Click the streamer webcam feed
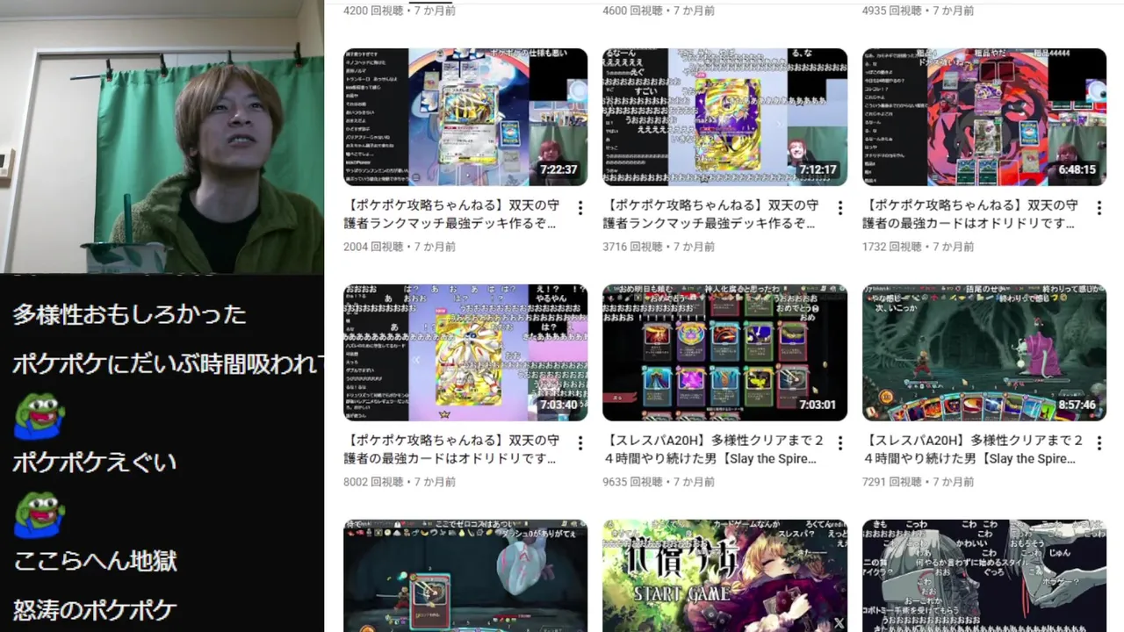 tap(162, 136)
